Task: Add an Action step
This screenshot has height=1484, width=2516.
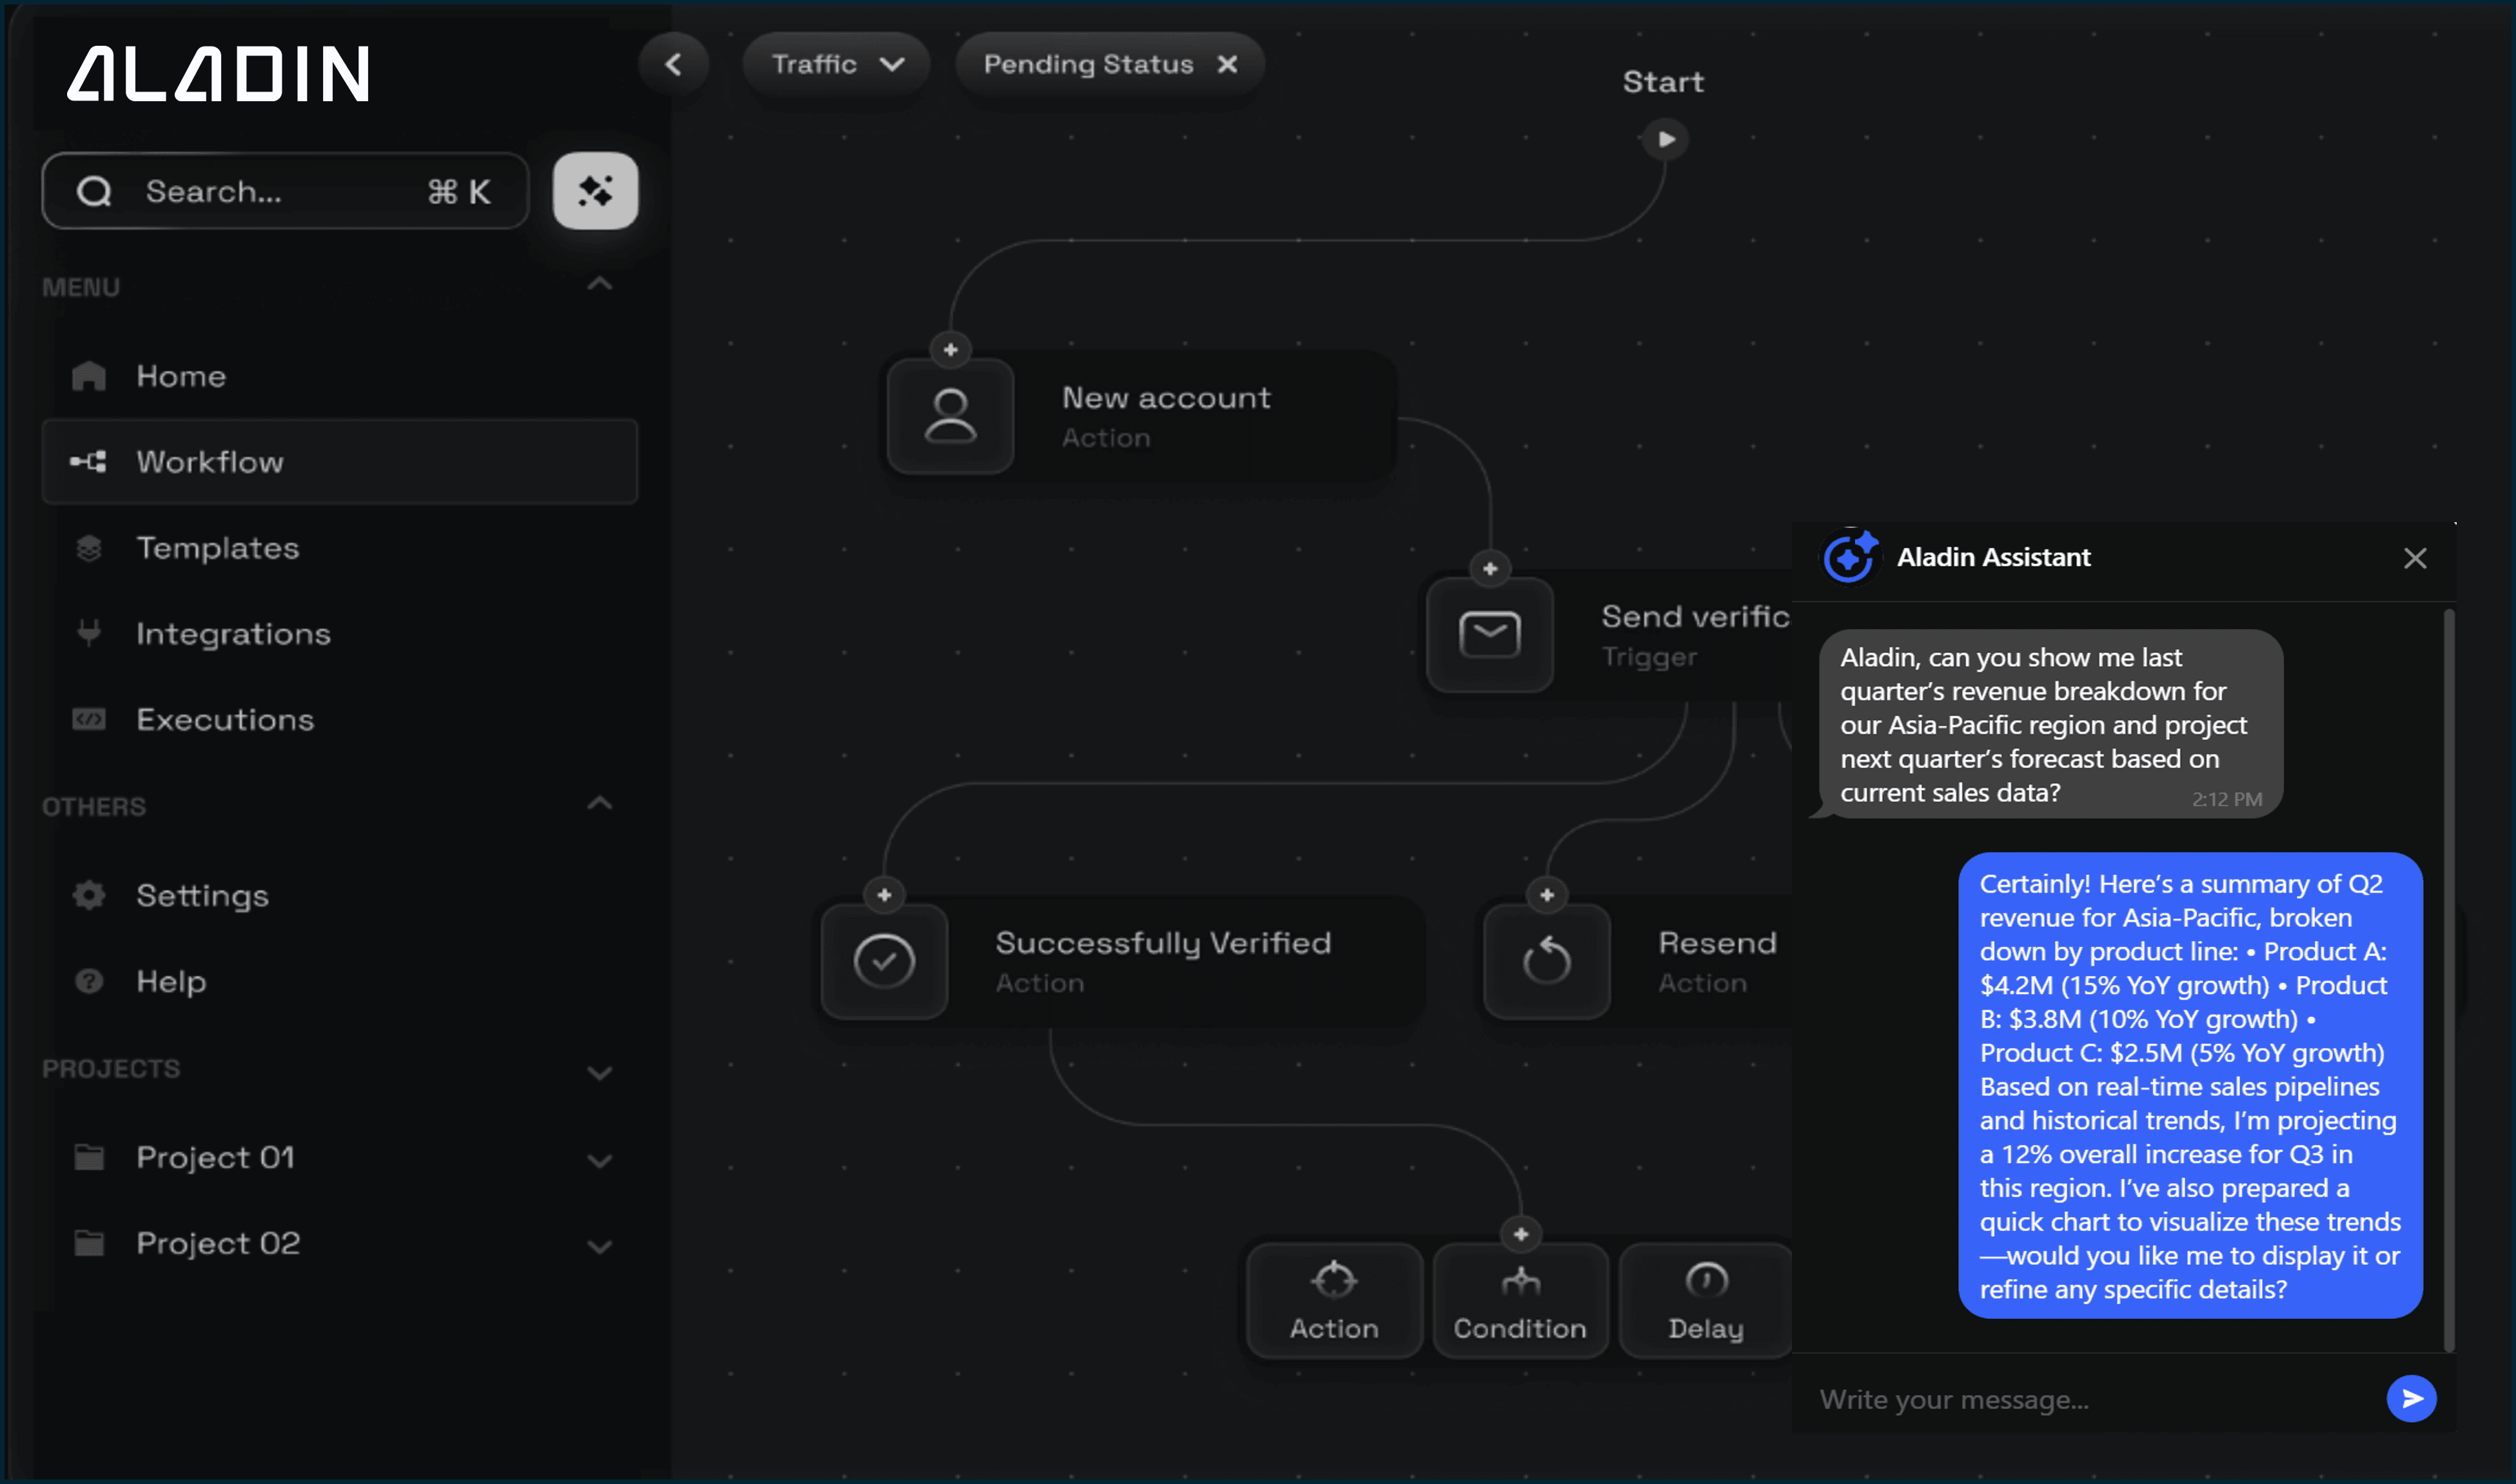Action: pos(1334,1300)
